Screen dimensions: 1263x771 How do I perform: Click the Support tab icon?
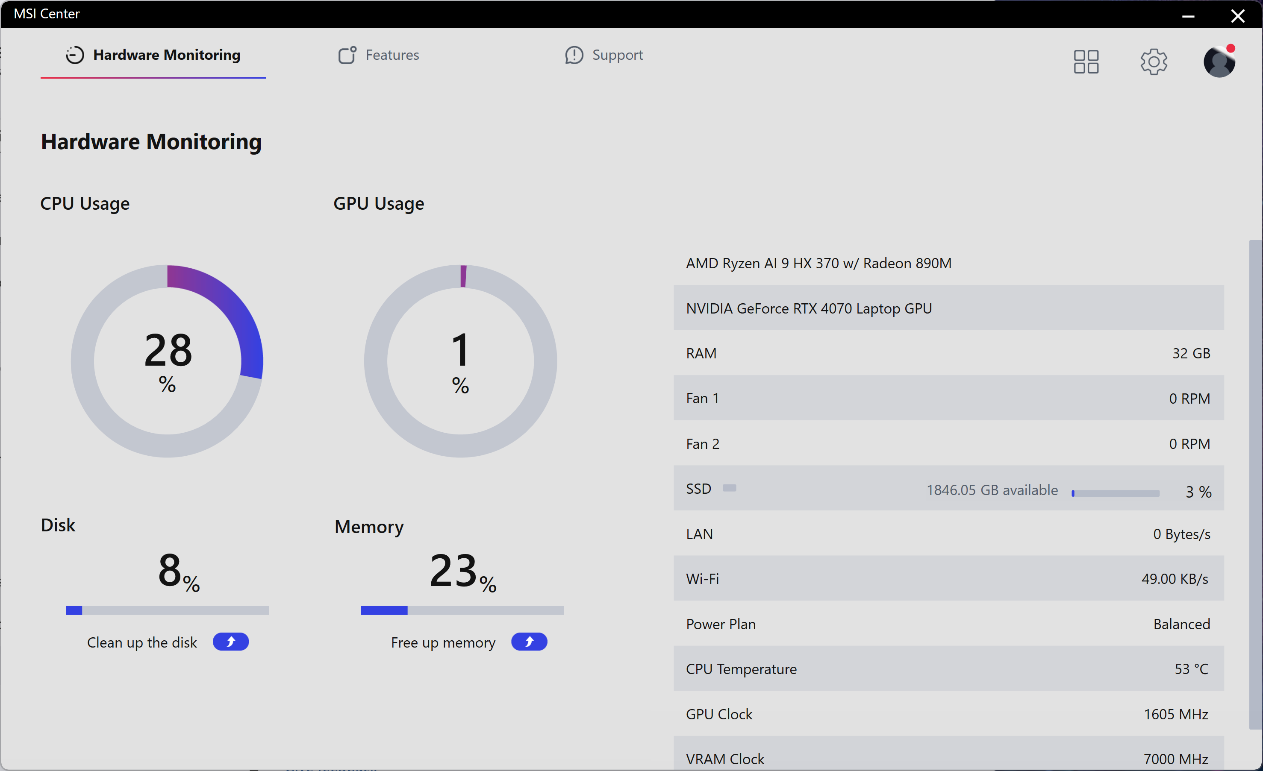click(x=574, y=55)
